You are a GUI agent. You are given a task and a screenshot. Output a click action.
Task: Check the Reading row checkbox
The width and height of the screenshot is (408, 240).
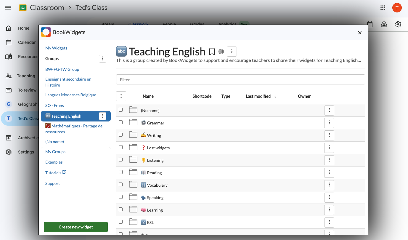point(121,172)
